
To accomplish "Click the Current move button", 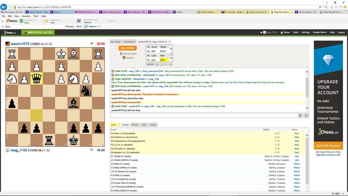I will (150, 64).
